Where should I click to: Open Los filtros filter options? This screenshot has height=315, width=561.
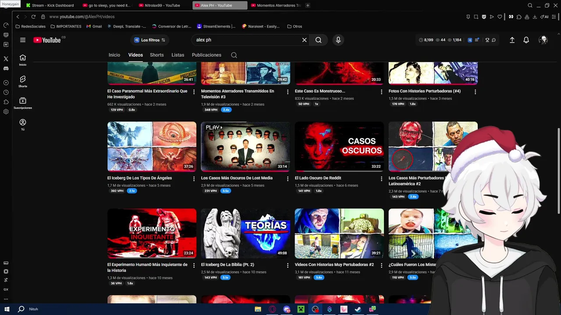(x=149, y=40)
